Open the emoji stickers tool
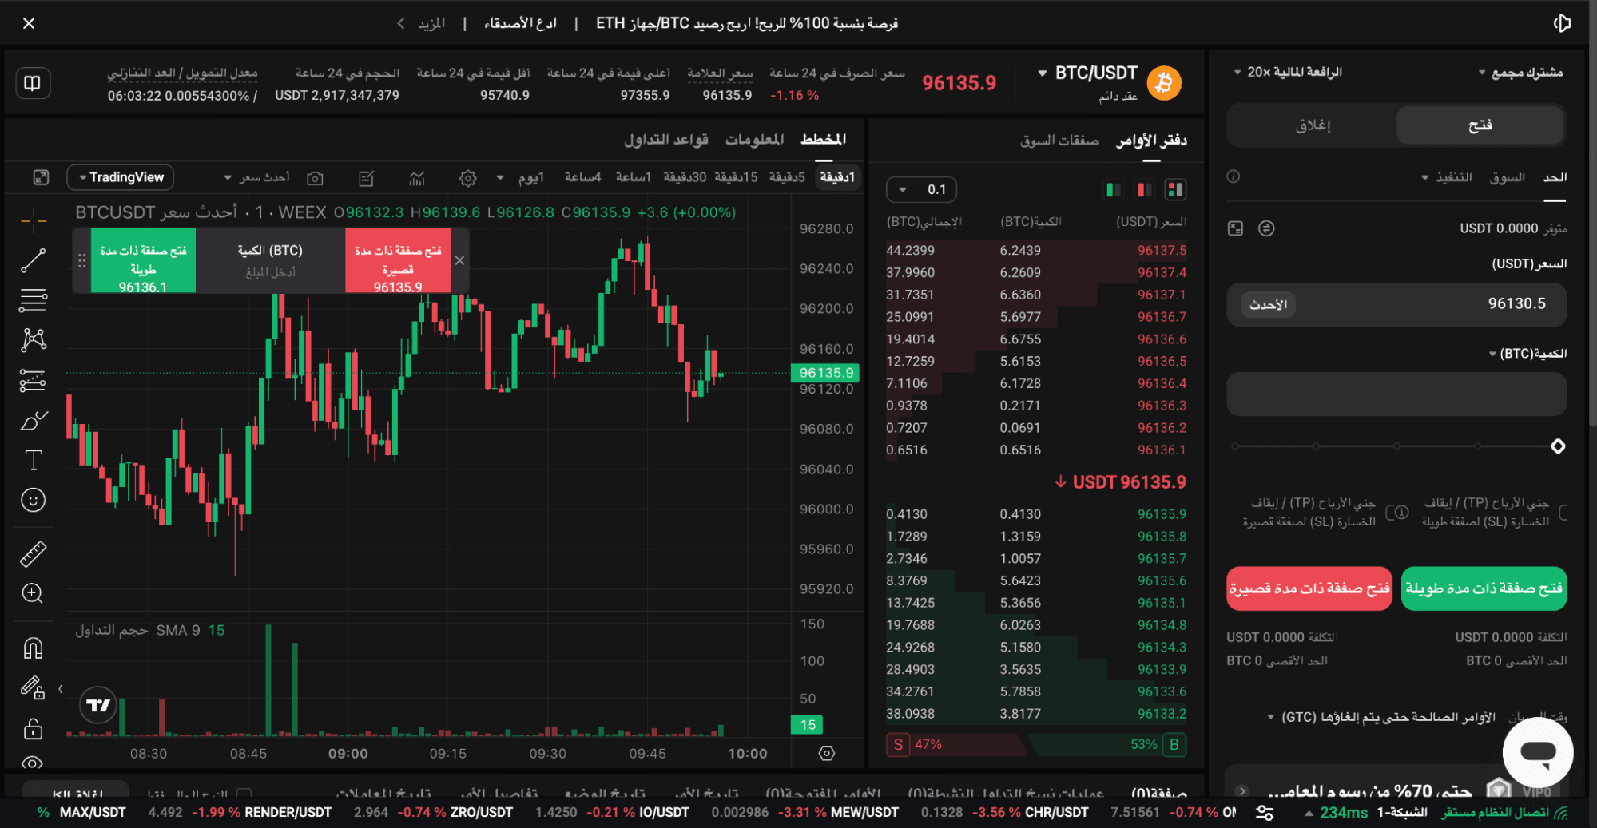Viewport: 1597px width, 828px height. [x=32, y=501]
